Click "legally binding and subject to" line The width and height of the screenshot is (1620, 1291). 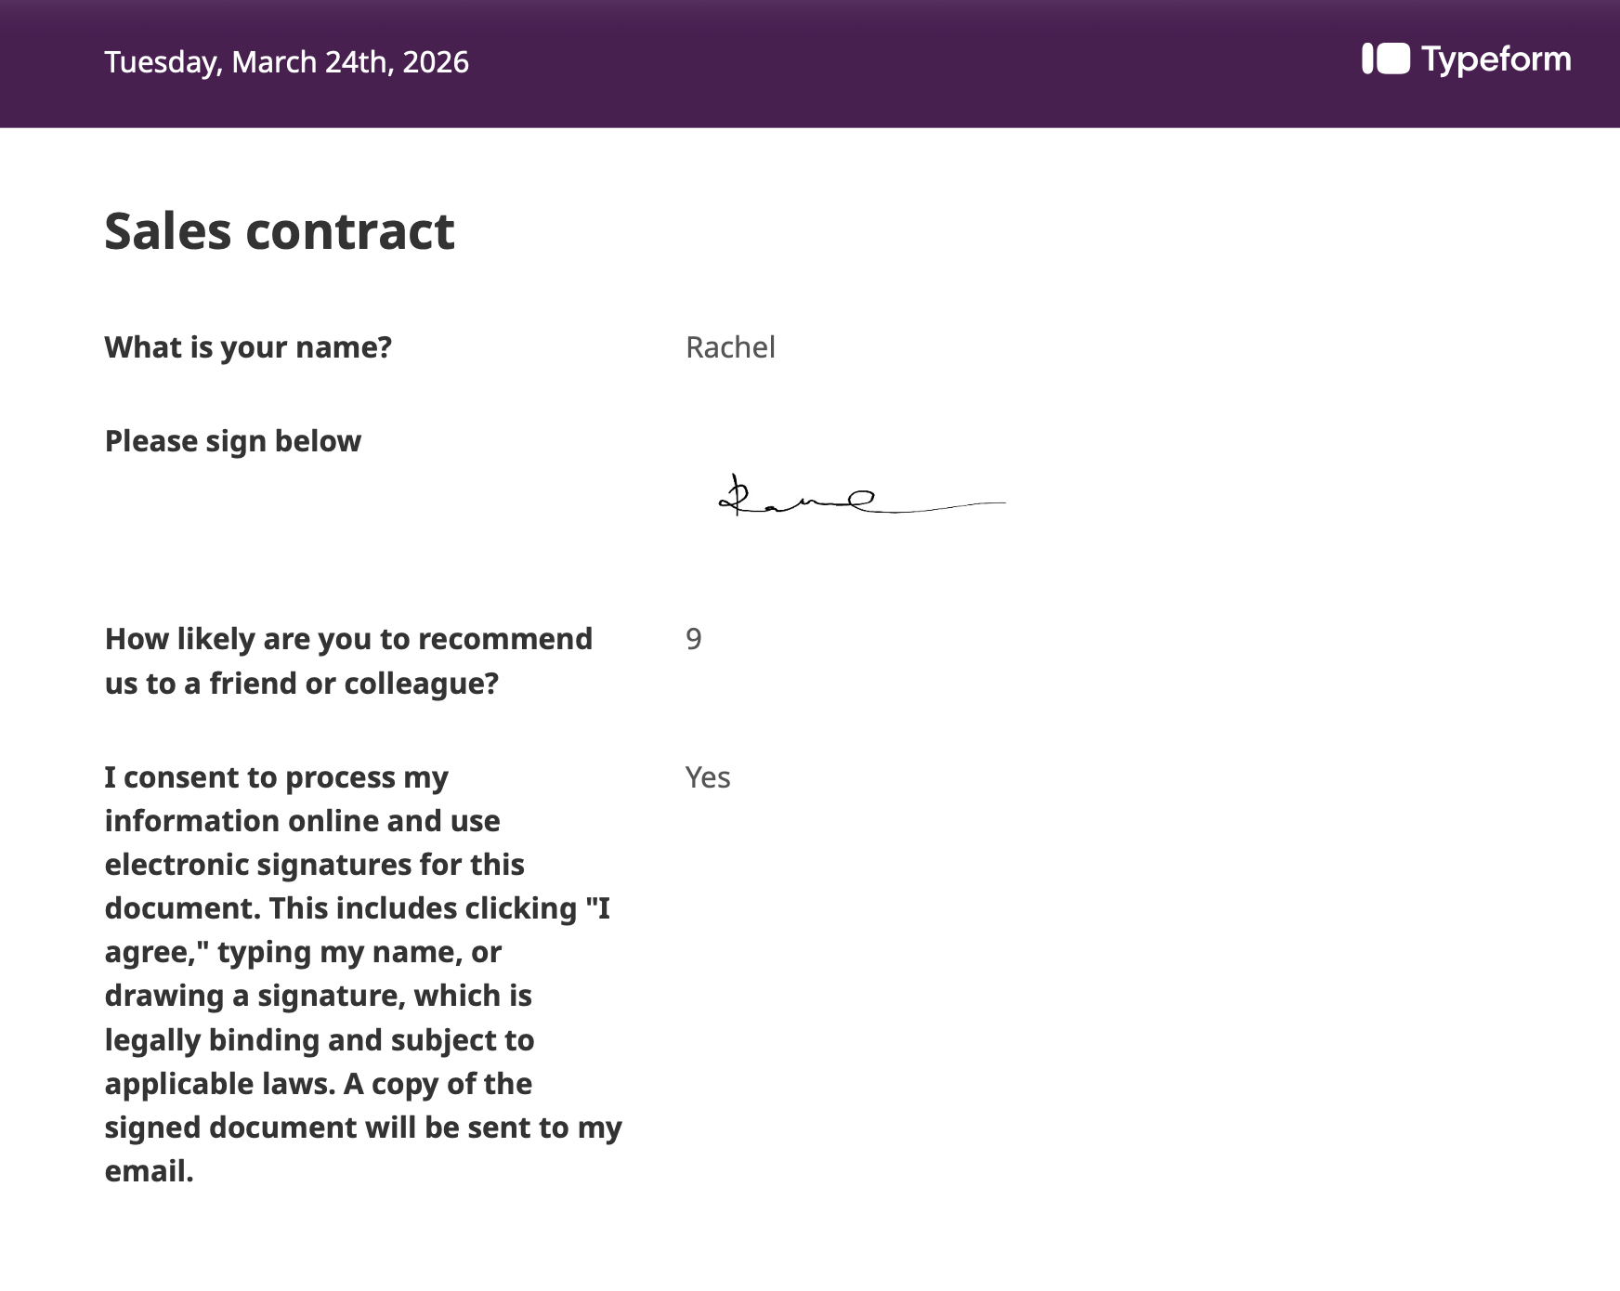pyautogui.click(x=319, y=1040)
